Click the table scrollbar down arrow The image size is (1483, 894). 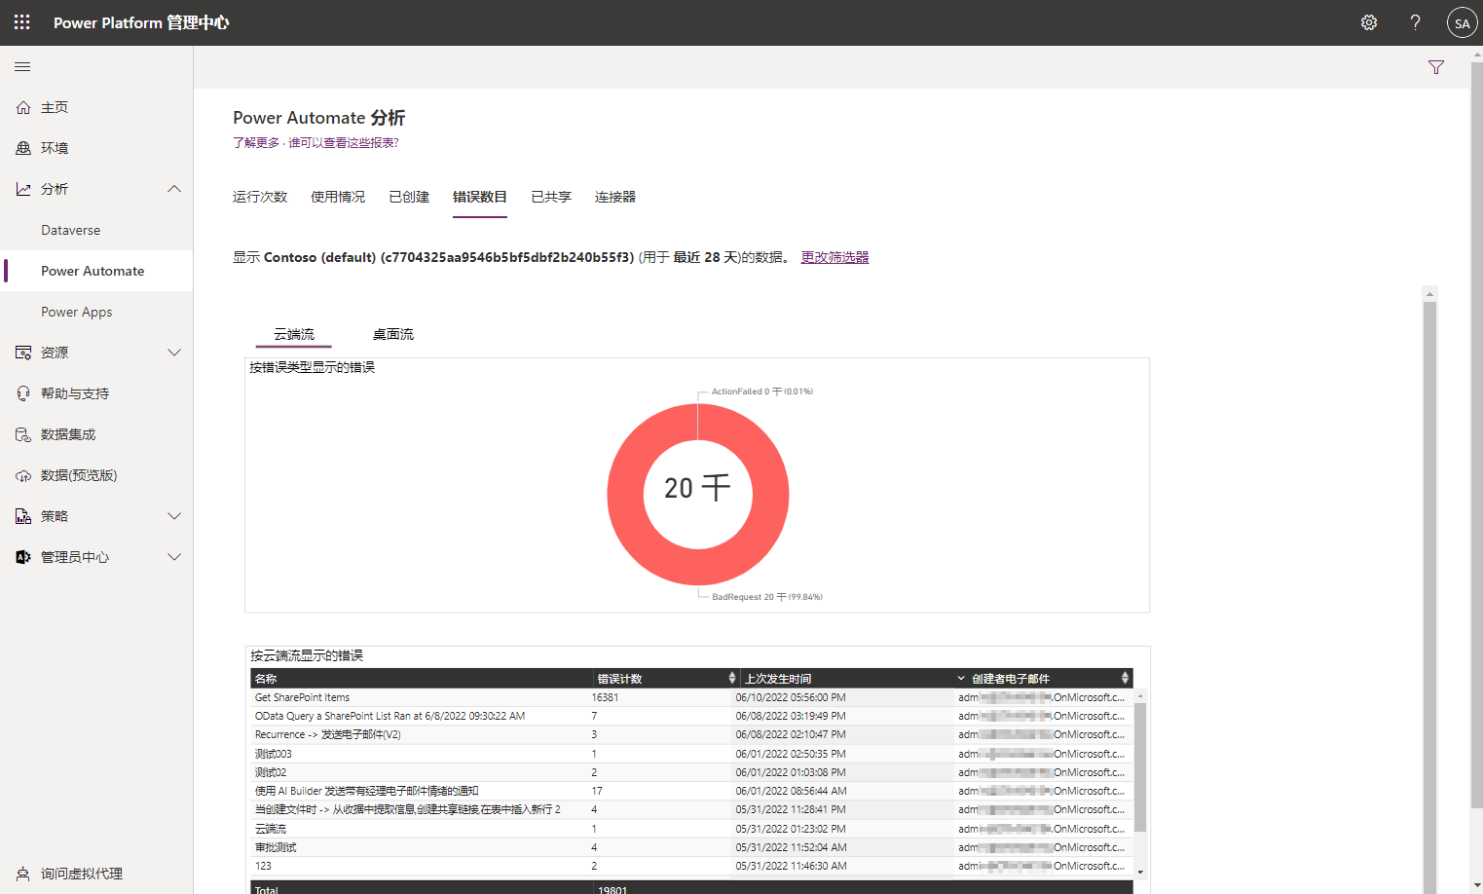(1140, 872)
